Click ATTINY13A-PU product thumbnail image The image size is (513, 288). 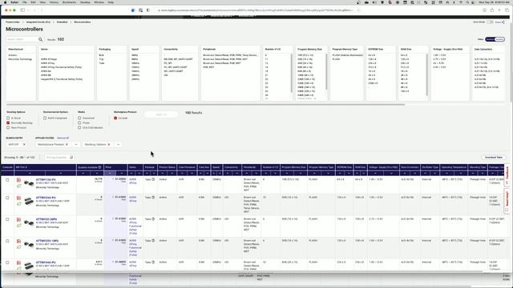[29, 183]
